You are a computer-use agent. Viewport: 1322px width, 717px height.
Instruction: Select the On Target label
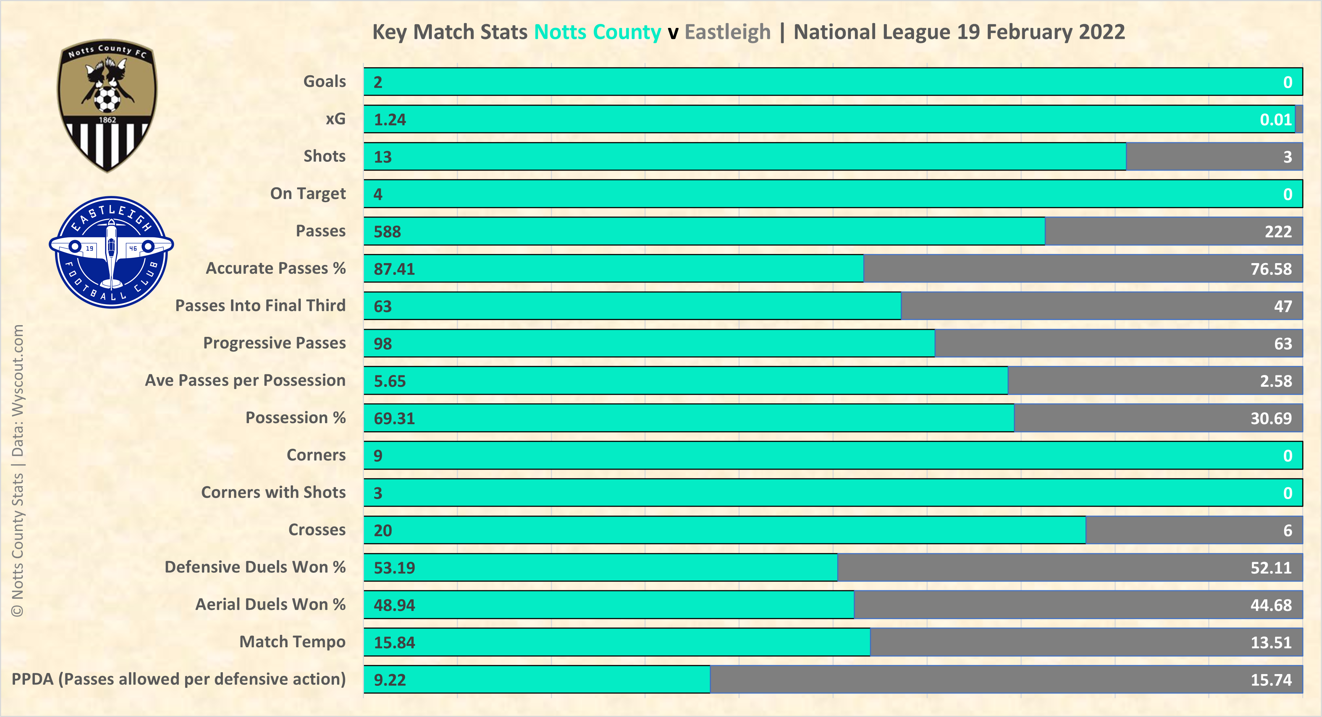[307, 194]
